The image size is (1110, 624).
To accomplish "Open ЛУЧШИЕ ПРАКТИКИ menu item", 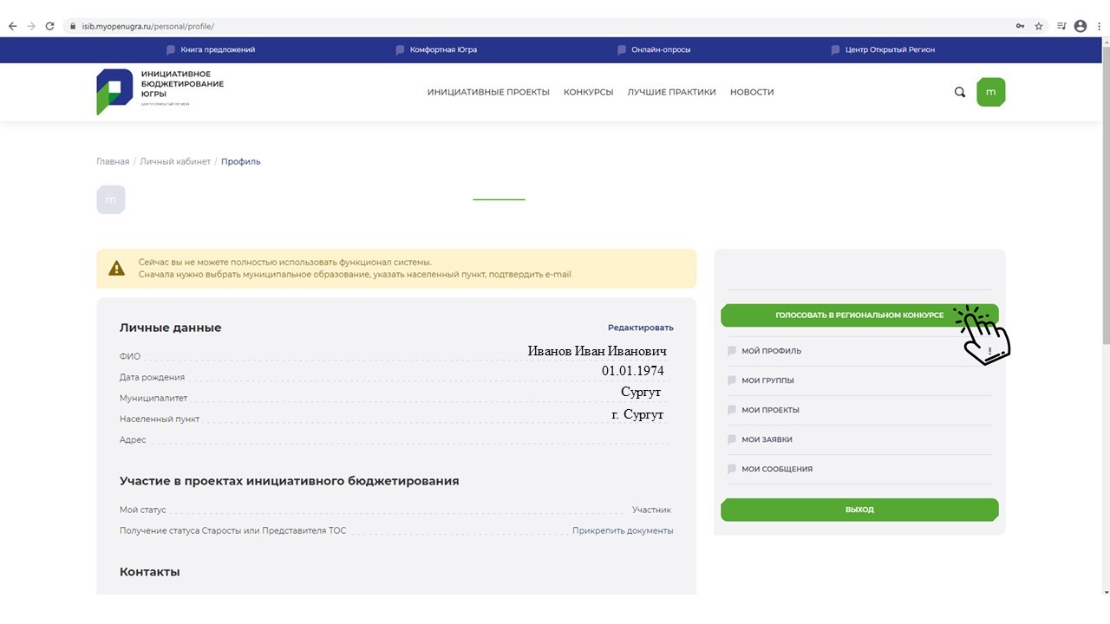I will [x=671, y=92].
